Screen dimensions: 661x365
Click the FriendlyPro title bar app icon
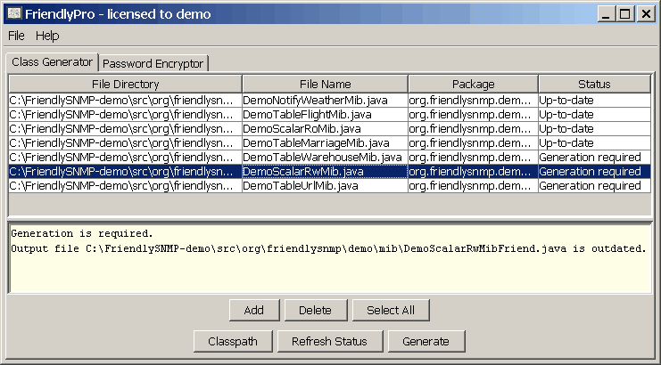[x=14, y=14]
